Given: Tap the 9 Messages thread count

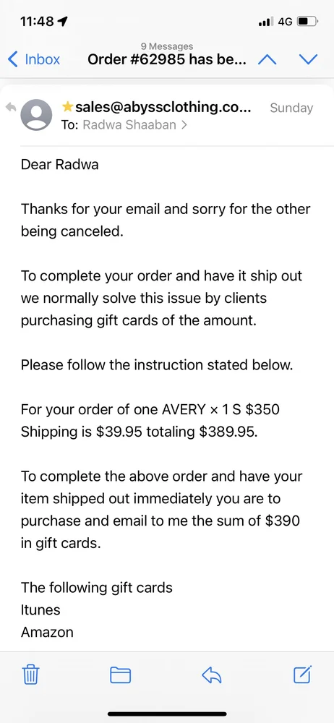Looking at the screenshot, I should click(167, 46).
